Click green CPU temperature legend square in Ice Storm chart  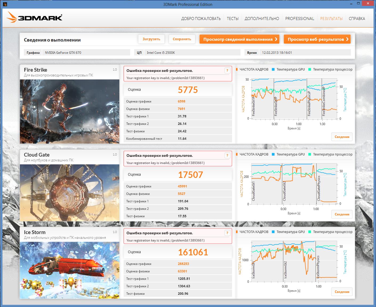(310, 232)
